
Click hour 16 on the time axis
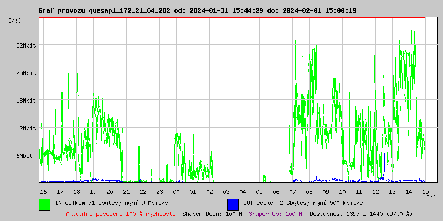tap(43, 191)
